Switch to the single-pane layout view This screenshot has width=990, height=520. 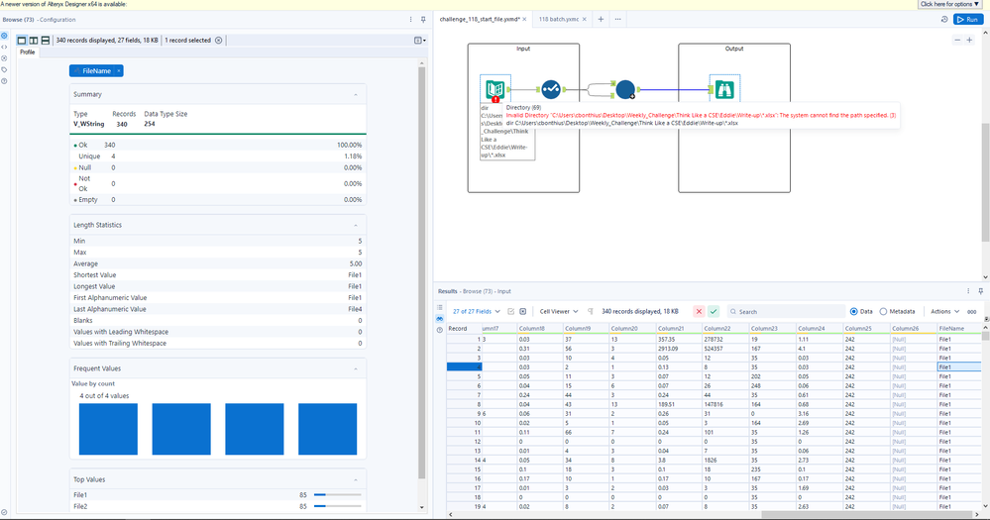pos(22,40)
